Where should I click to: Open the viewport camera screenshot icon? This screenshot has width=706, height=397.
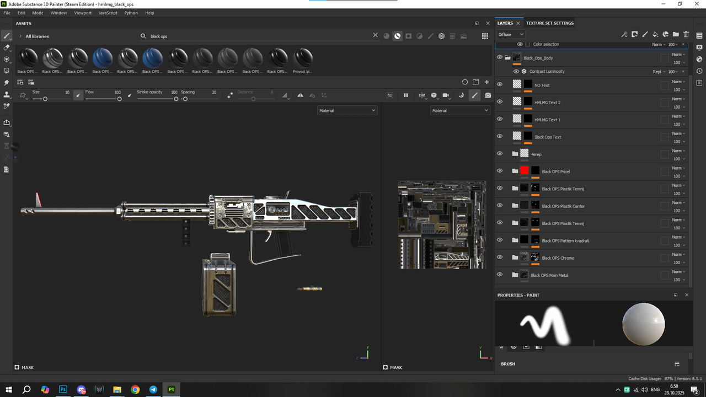(488, 95)
